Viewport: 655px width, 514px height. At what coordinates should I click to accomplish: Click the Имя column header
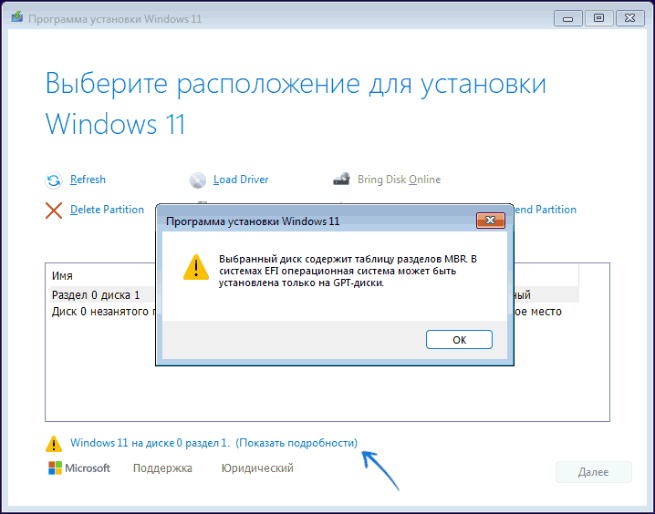point(62,276)
